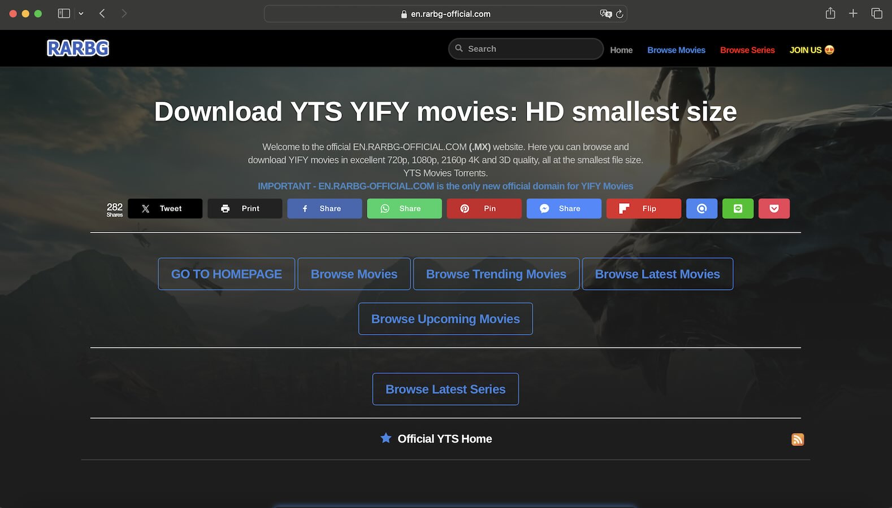The height and width of the screenshot is (508, 892).
Task: Show the tab overview in Safari
Action: 876,14
